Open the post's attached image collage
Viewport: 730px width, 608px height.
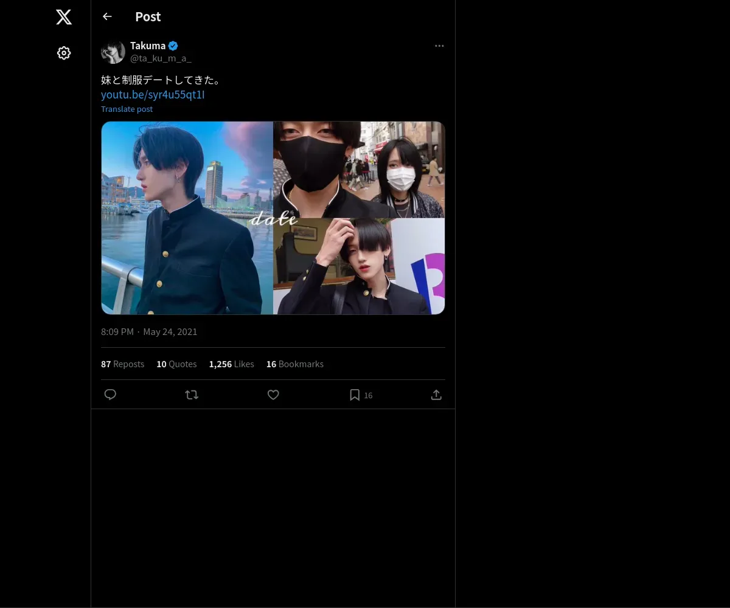click(x=273, y=218)
